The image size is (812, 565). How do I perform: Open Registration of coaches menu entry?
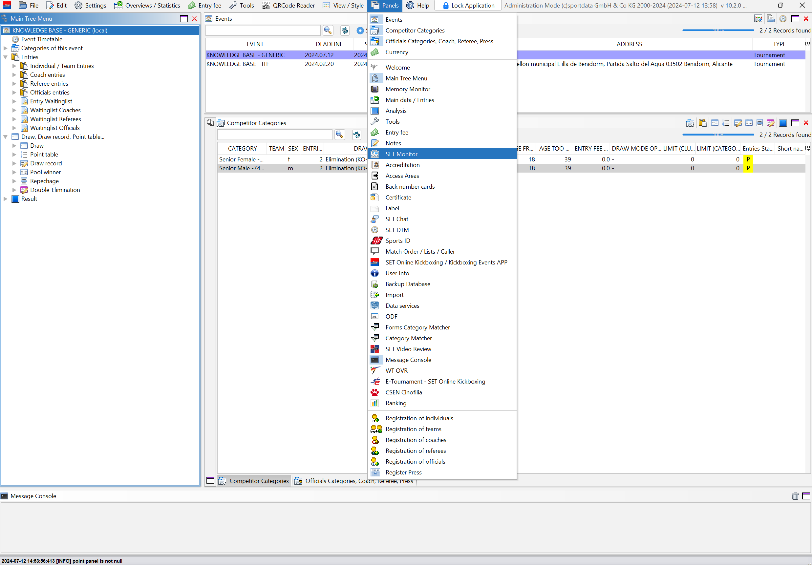point(416,440)
